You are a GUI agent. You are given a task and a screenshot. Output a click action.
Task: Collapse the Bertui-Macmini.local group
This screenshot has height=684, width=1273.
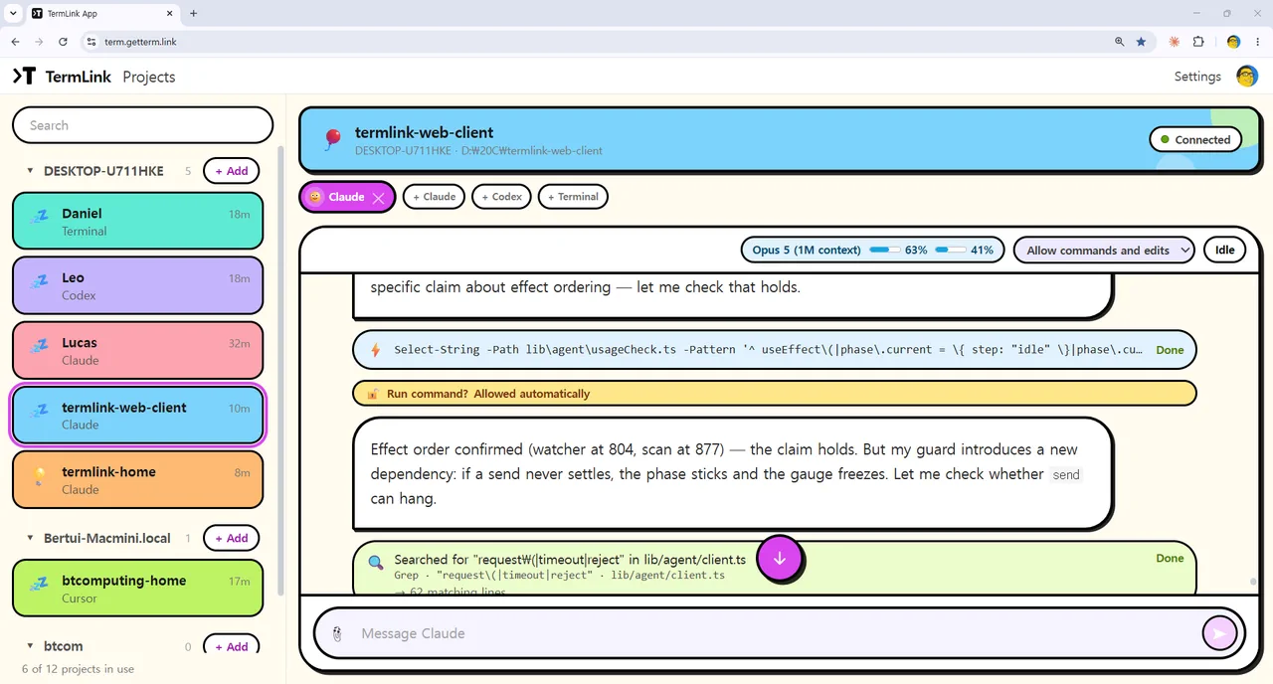pos(30,538)
